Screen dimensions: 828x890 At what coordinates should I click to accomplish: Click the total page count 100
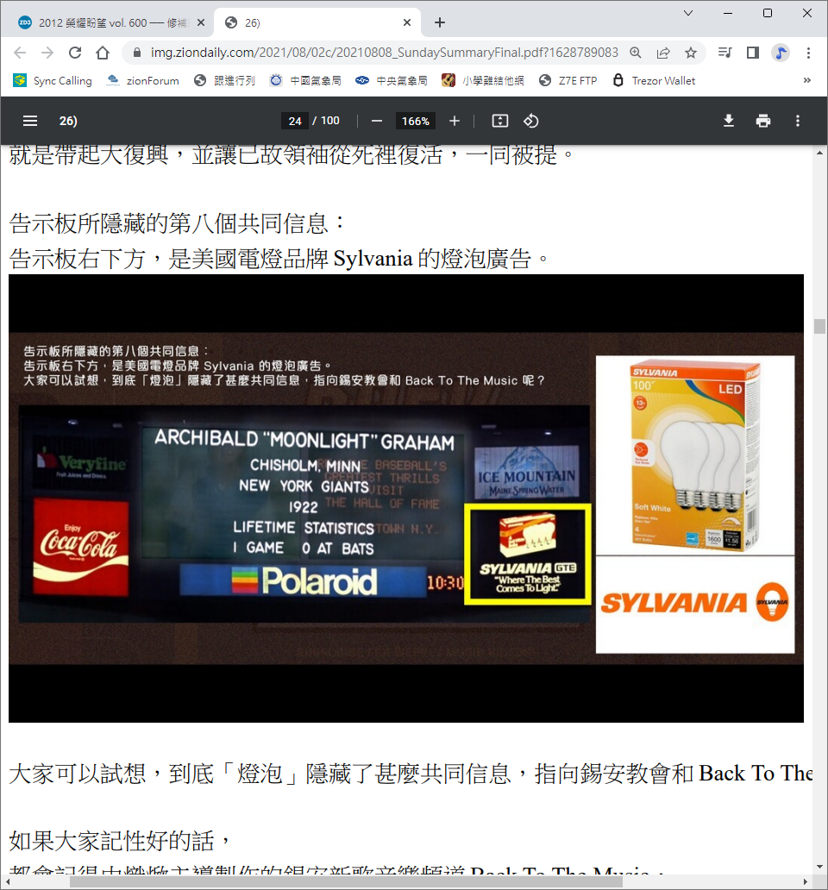[330, 121]
